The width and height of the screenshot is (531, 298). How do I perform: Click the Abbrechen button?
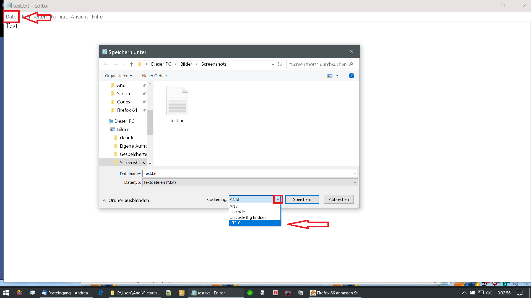339,199
